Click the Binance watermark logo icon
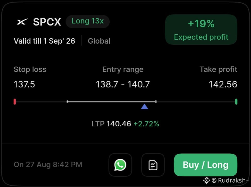 pos(206,181)
